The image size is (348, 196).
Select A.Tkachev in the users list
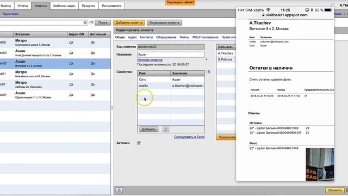pos(226,53)
